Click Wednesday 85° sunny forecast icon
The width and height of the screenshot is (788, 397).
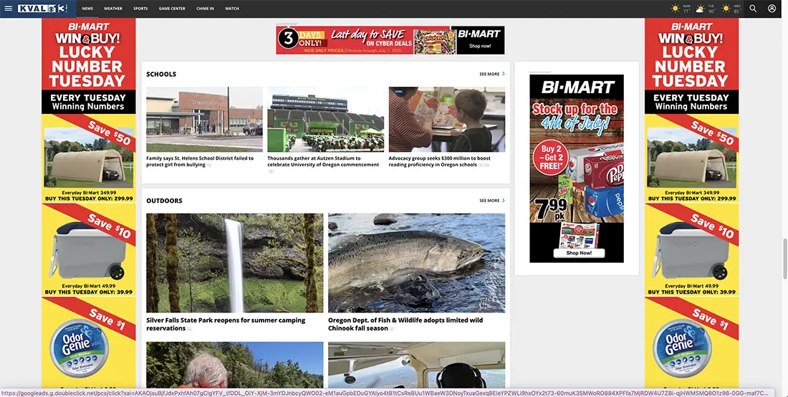tap(726, 9)
